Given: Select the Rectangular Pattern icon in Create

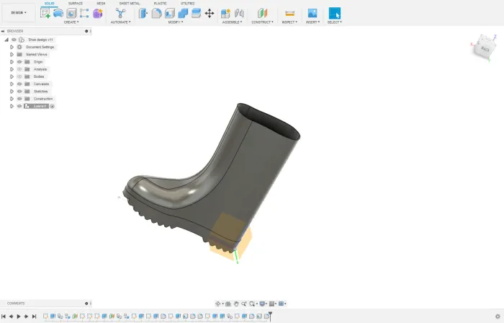Looking at the screenshot, I should (x=84, y=13).
